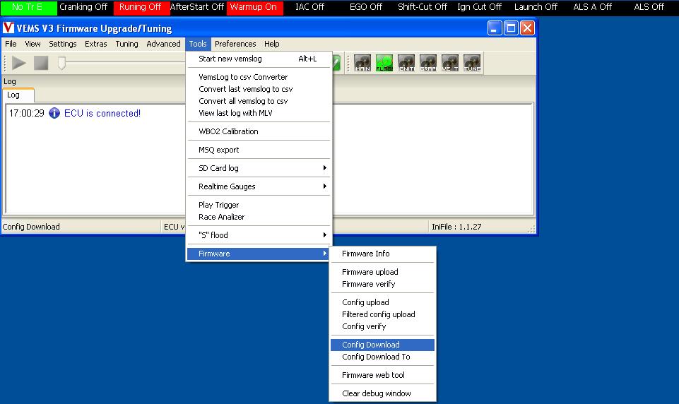
Task: Click "Config Download" in the status bar
Action: [31, 227]
